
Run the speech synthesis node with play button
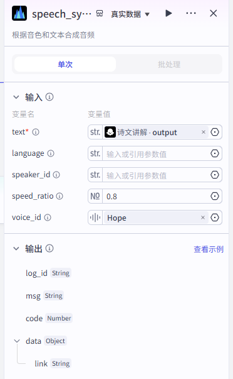pyautogui.click(x=168, y=13)
